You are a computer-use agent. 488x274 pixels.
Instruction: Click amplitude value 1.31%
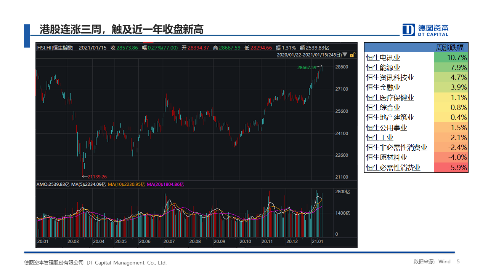click(289, 48)
